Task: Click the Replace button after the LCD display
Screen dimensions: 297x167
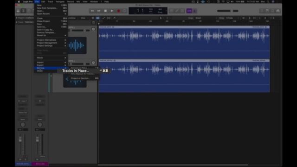Action: [172, 11]
